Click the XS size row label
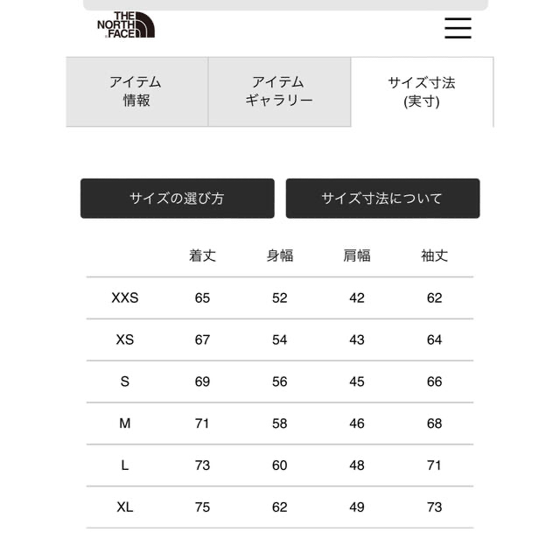Screen dimensions: 560x560 (125, 339)
